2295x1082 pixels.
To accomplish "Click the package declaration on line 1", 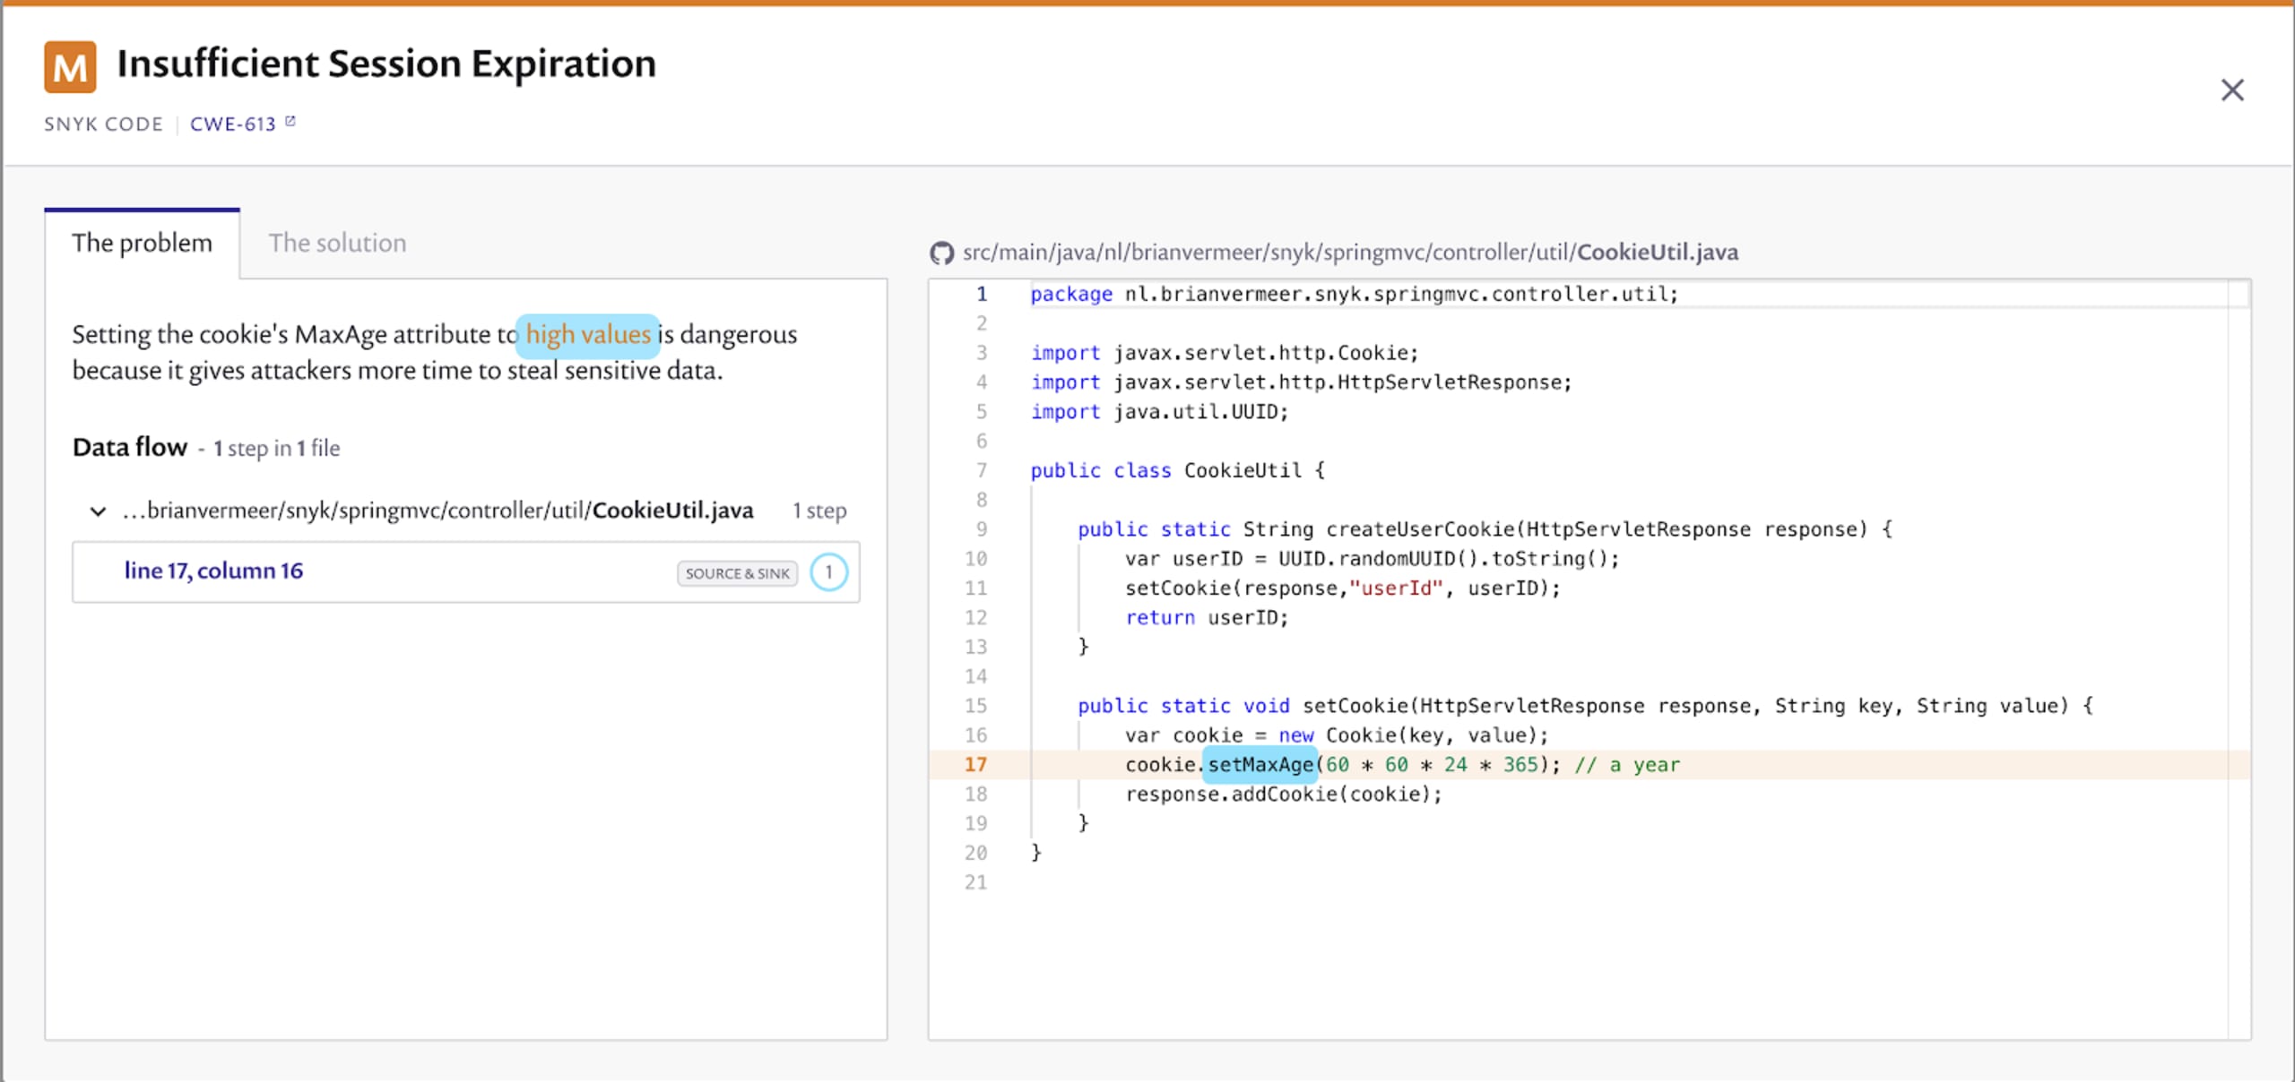I will point(1354,295).
